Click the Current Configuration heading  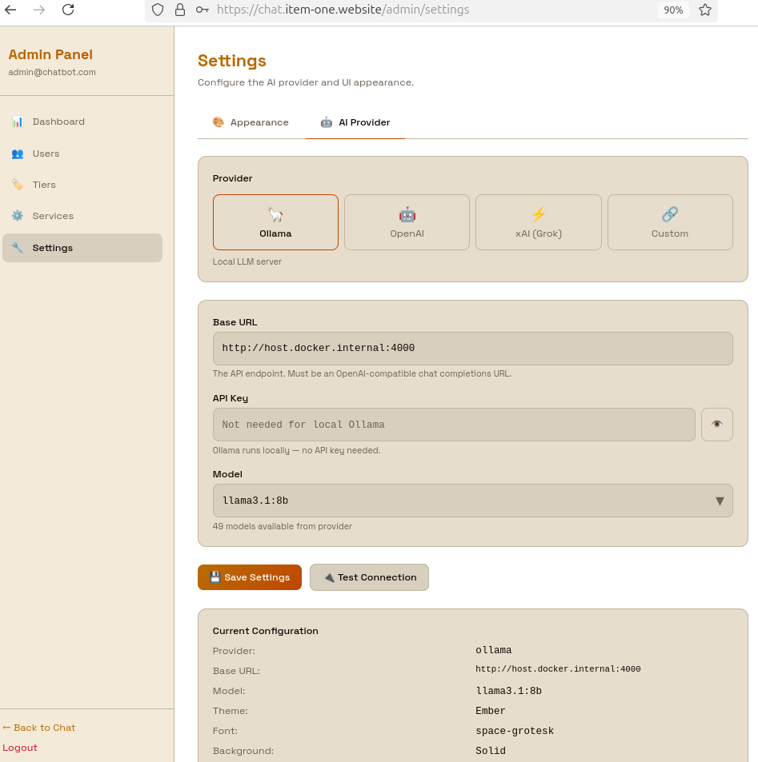point(266,631)
